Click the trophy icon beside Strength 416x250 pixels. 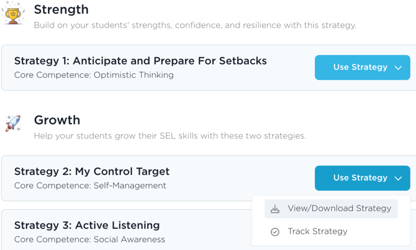(x=13, y=14)
